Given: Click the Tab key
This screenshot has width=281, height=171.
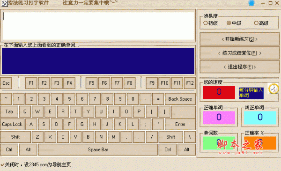Looking at the screenshot, I should [x=9, y=112].
